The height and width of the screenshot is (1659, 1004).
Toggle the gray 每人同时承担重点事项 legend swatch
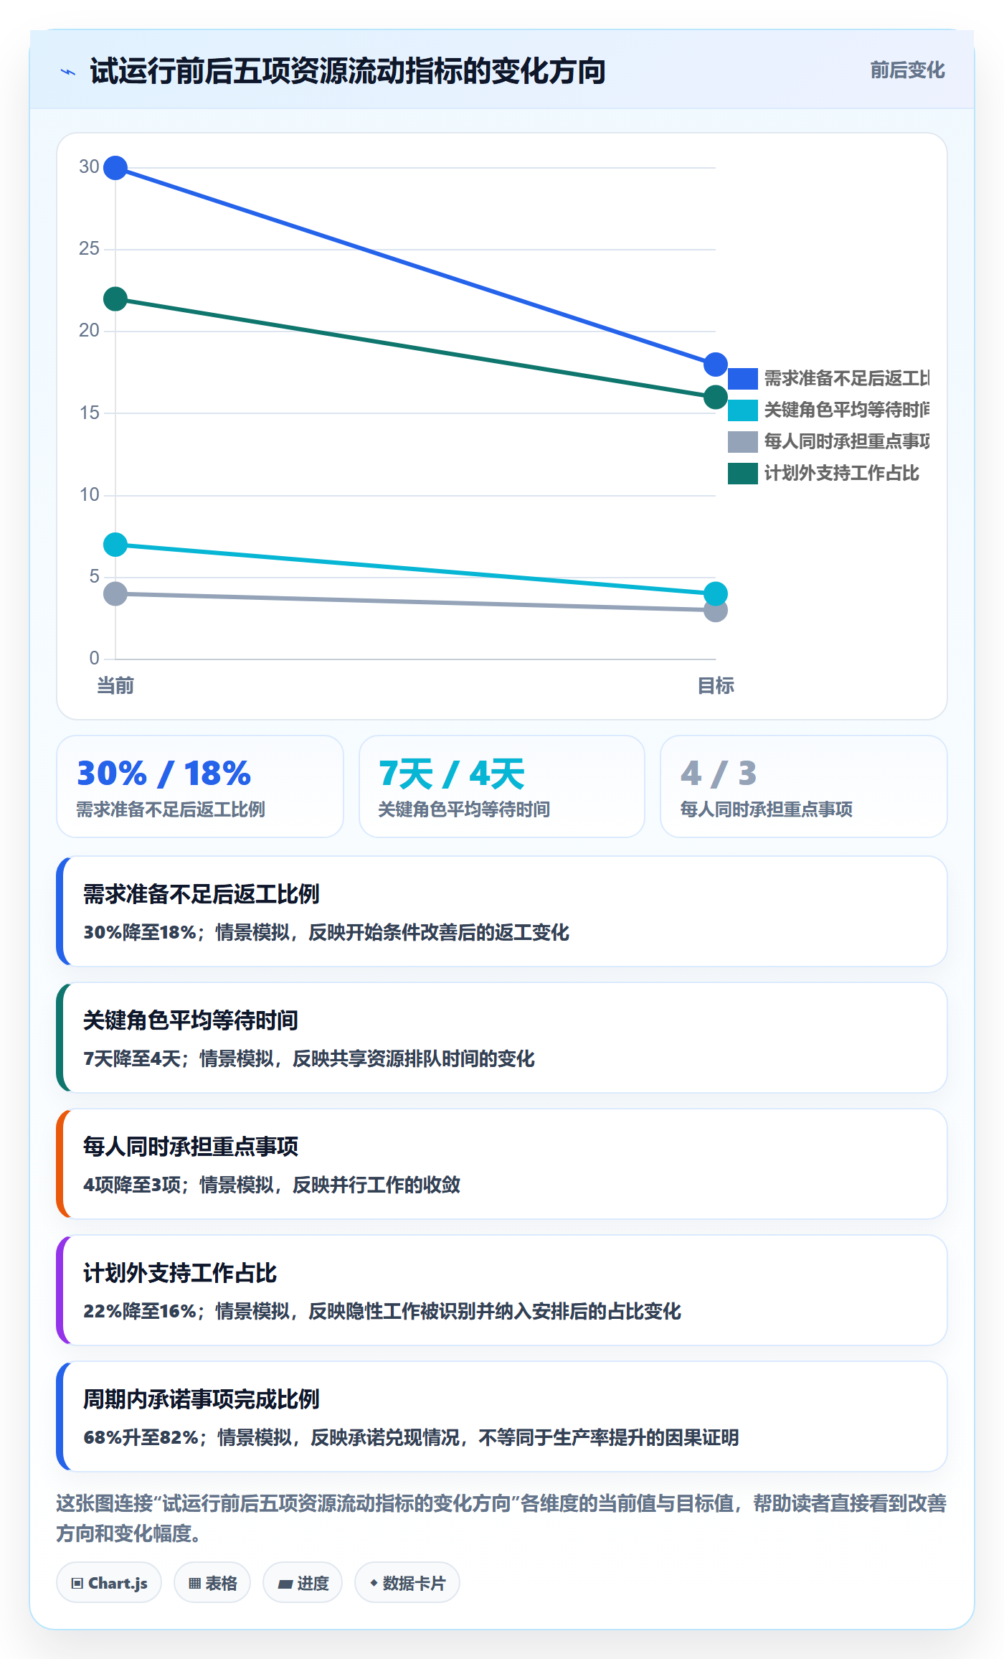coord(743,441)
